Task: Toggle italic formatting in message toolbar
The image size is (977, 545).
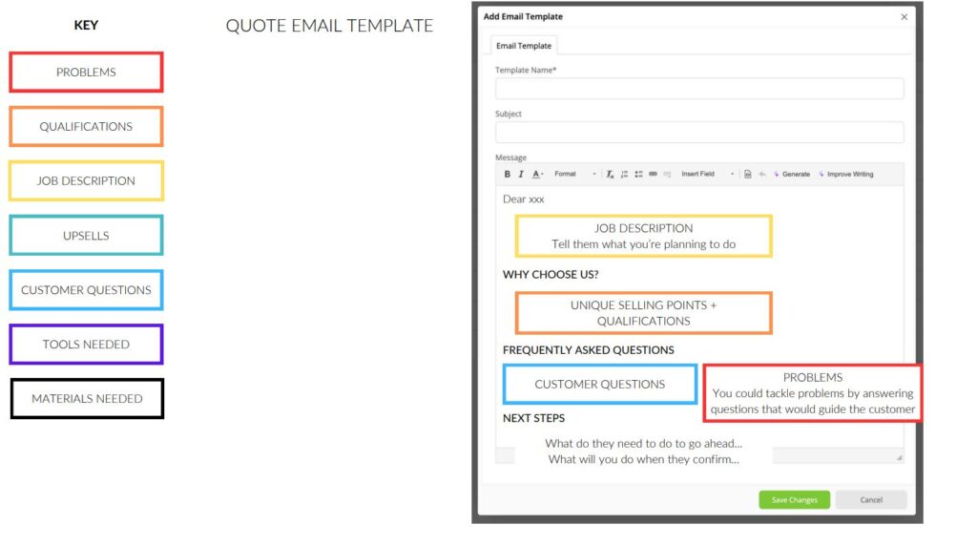Action: 521,174
